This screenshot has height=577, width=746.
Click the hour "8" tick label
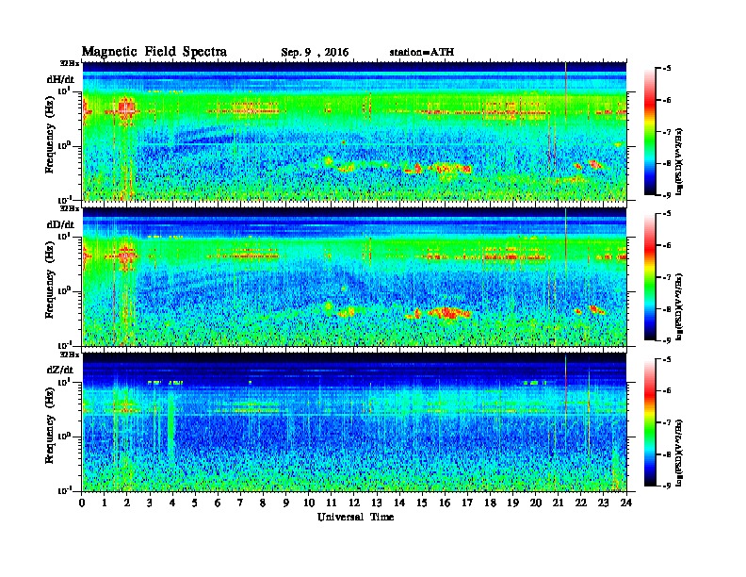coord(264,503)
